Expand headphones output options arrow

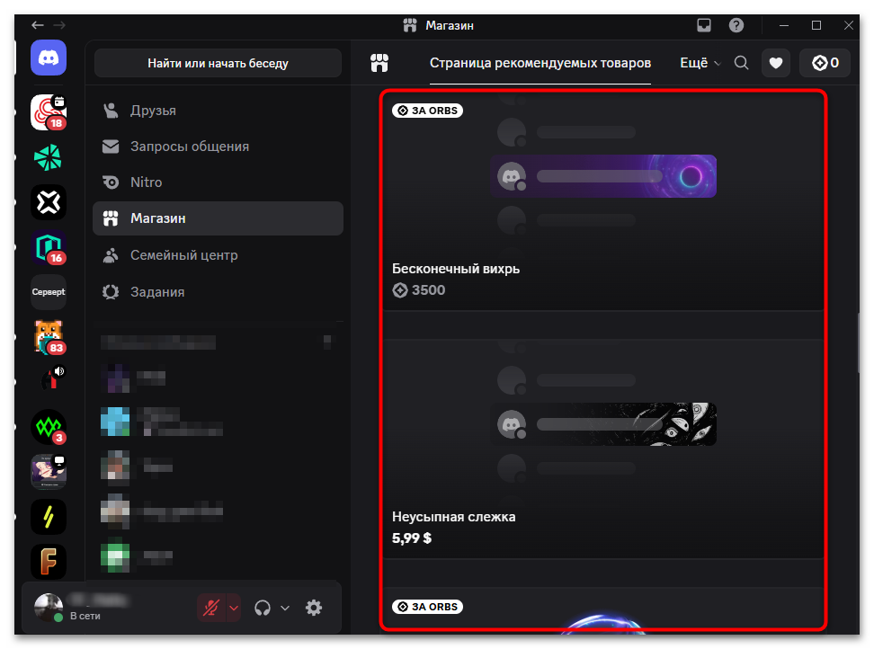pyautogui.click(x=285, y=608)
